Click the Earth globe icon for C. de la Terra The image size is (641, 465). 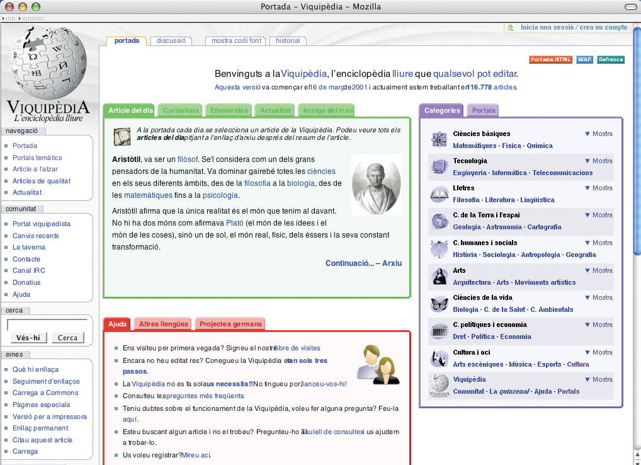point(440,221)
